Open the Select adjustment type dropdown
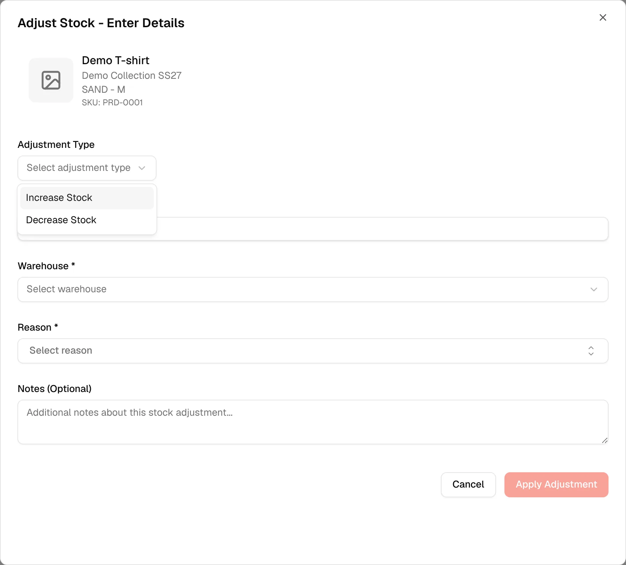 (x=87, y=168)
